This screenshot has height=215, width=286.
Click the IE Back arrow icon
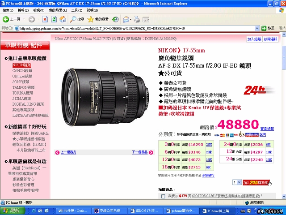click(6, 19)
